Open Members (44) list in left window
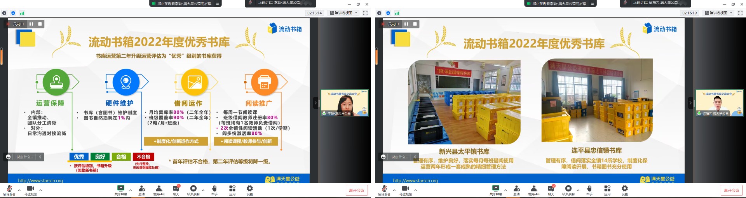This screenshot has height=198, width=746. coord(159,190)
